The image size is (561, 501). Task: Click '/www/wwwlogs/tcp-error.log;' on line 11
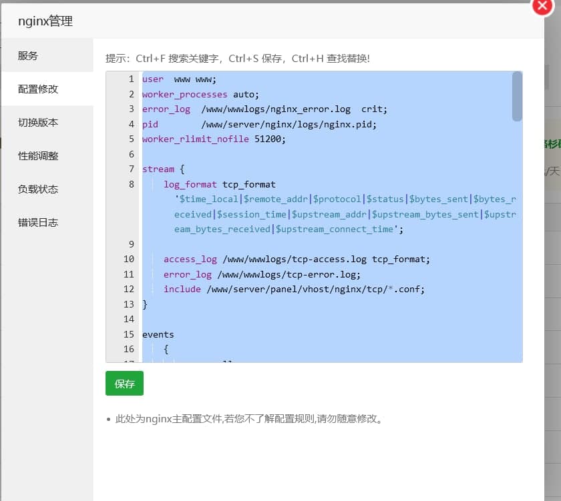tap(289, 274)
